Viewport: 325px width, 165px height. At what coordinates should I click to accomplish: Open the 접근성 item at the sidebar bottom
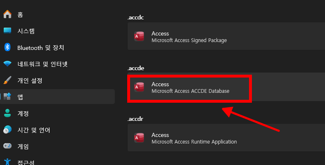[26, 162]
